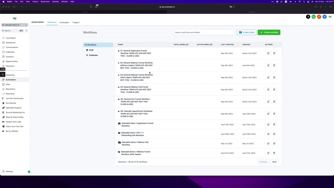The image size is (334, 188).
Task: Switch to the Workflows tab
Action: tap(52, 22)
